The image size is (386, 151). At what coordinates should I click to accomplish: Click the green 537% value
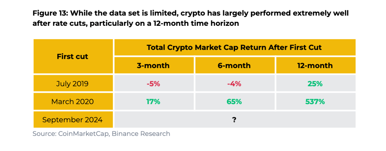click(315, 102)
